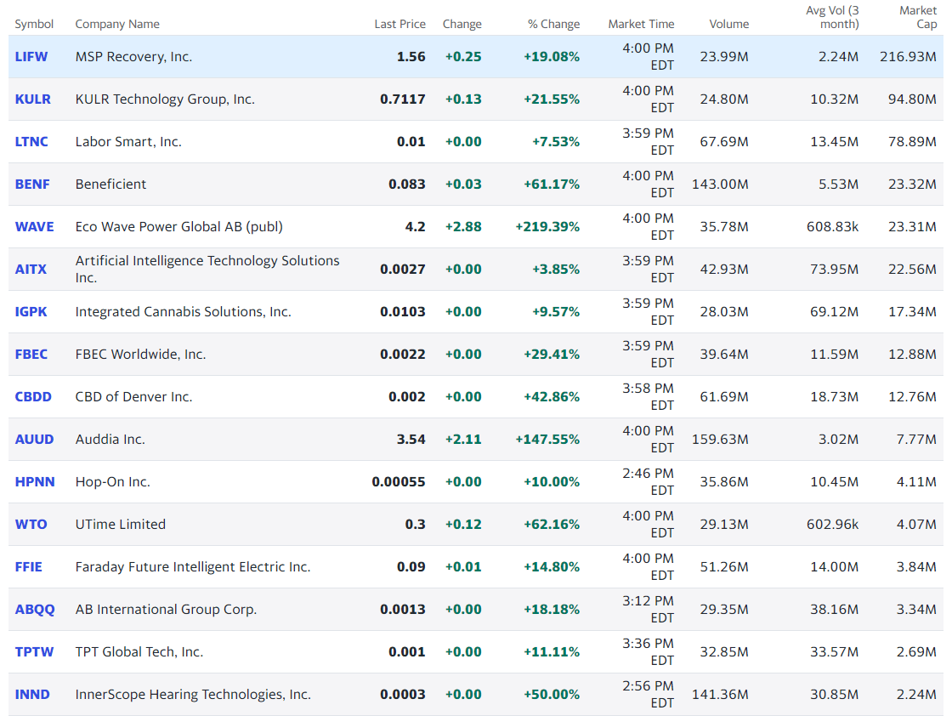The width and height of the screenshot is (952, 716).
Task: Open the TPTW ticker symbol link
Action: [35, 651]
